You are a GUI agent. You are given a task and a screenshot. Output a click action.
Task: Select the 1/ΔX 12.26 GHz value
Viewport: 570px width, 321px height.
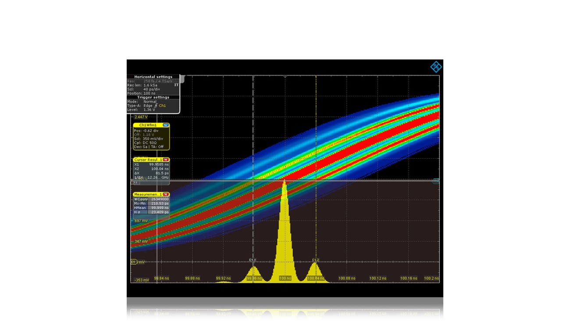pyautogui.click(x=158, y=177)
